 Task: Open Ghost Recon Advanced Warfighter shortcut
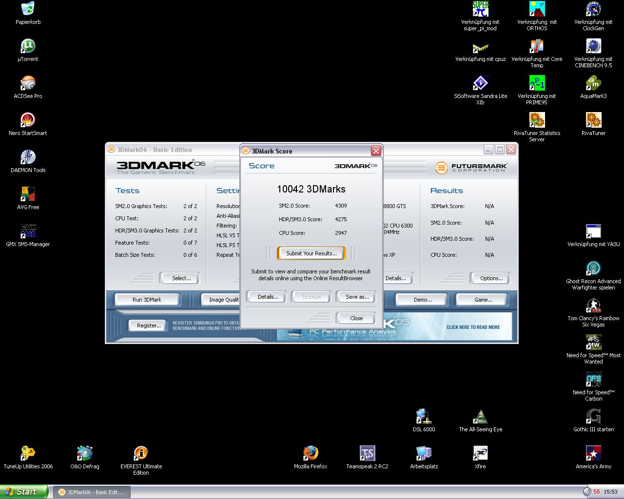pos(593,269)
